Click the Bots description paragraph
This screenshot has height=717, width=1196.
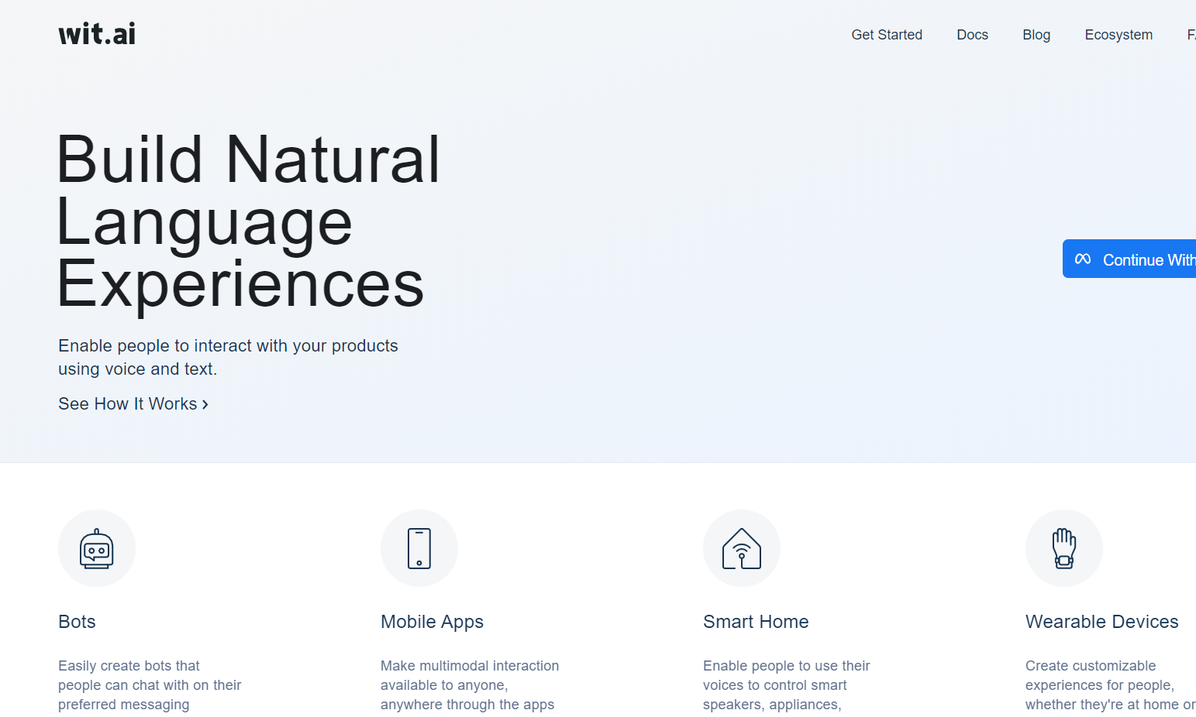pyautogui.click(x=150, y=685)
